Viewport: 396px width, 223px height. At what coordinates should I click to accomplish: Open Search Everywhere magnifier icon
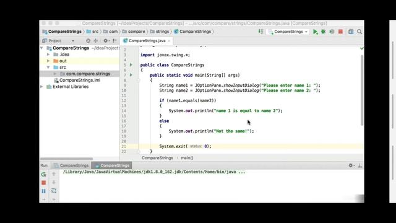[x=359, y=32]
